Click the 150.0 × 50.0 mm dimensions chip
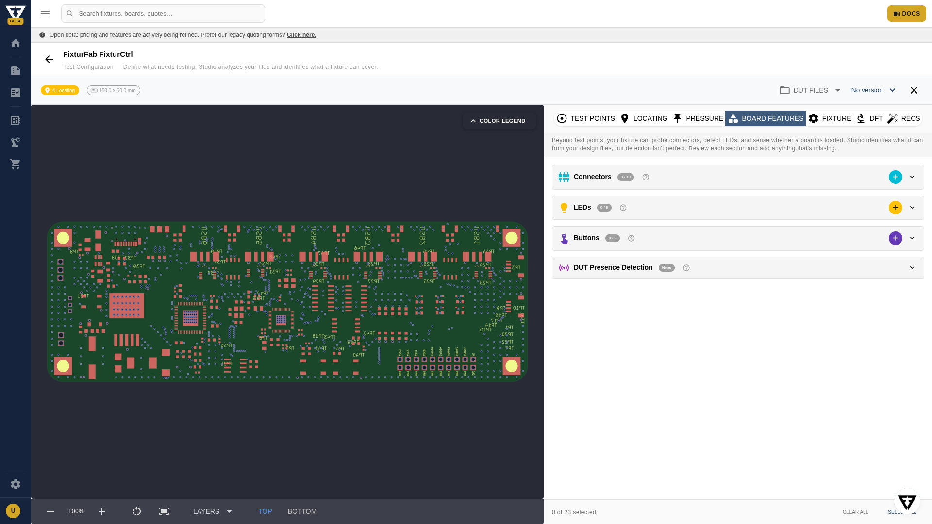The width and height of the screenshot is (932, 524). (x=114, y=90)
